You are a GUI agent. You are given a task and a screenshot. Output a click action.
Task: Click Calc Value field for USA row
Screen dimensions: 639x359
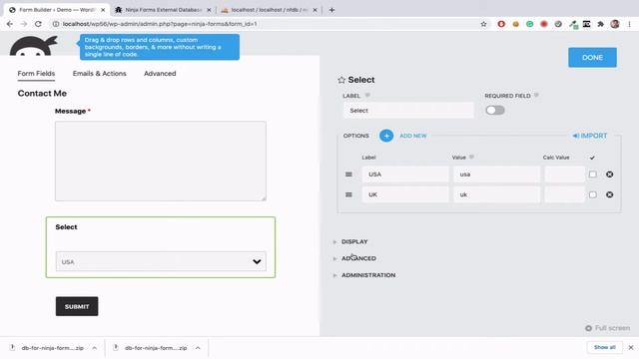(564, 175)
